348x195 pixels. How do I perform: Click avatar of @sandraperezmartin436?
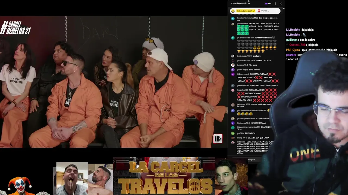[x=233, y=119]
